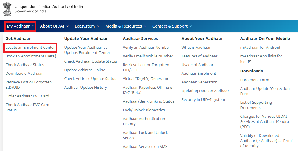Expand the chevron next to Contact & Support

point(191,26)
